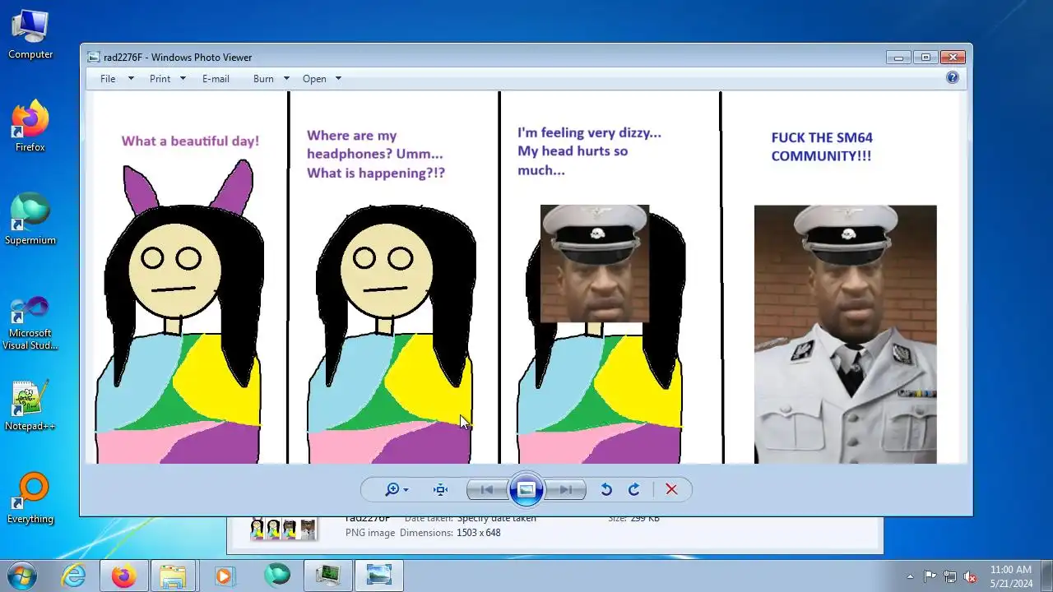Open the Open menu
Screen dimensions: 1053x592
(314, 79)
